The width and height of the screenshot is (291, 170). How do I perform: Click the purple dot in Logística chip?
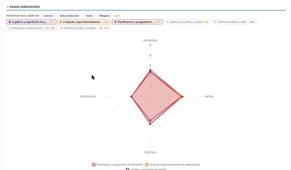coord(10,22)
